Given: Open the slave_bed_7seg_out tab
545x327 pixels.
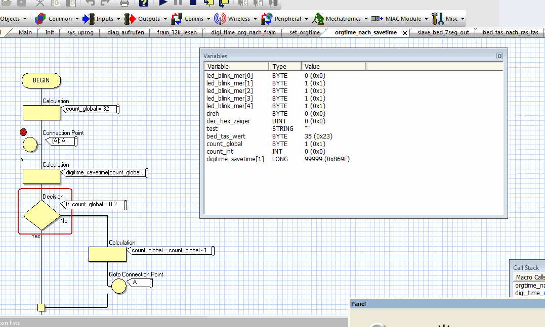Looking at the screenshot, I should point(443,32).
